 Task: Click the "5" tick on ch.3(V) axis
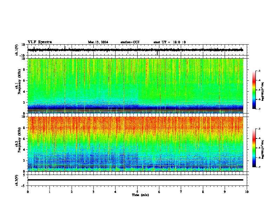24,175
